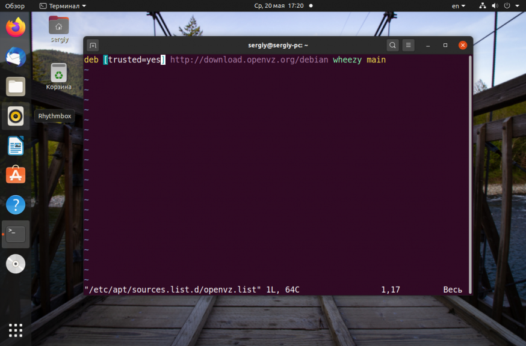Start Rhythmbox music player

[x=15, y=116]
